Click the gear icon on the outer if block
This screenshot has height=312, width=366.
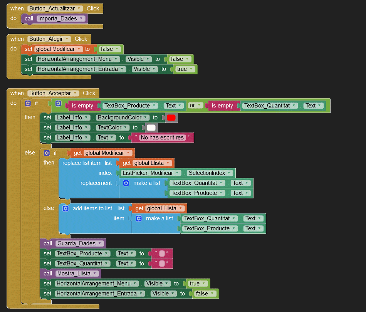(28, 103)
